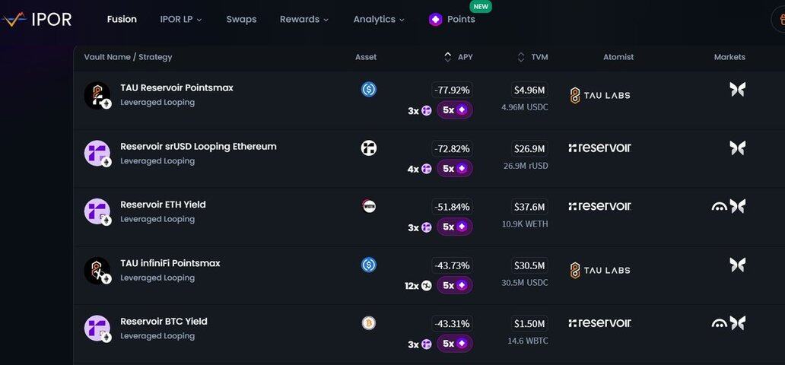785x365 pixels.
Task: Click the USDC asset icon for TAU Reservoir Pointsmax
Action: click(x=369, y=89)
